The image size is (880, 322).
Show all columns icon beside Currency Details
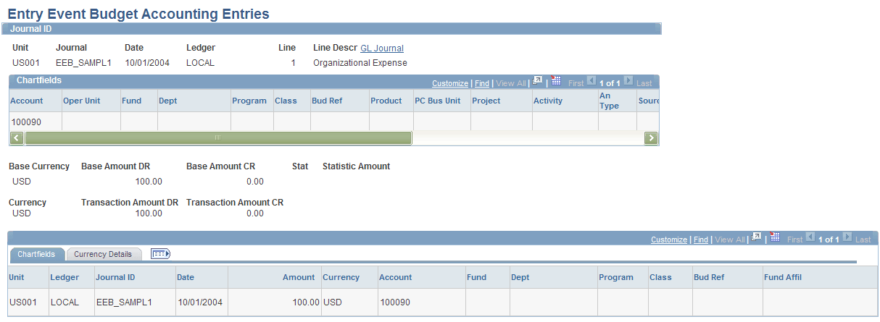[160, 254]
